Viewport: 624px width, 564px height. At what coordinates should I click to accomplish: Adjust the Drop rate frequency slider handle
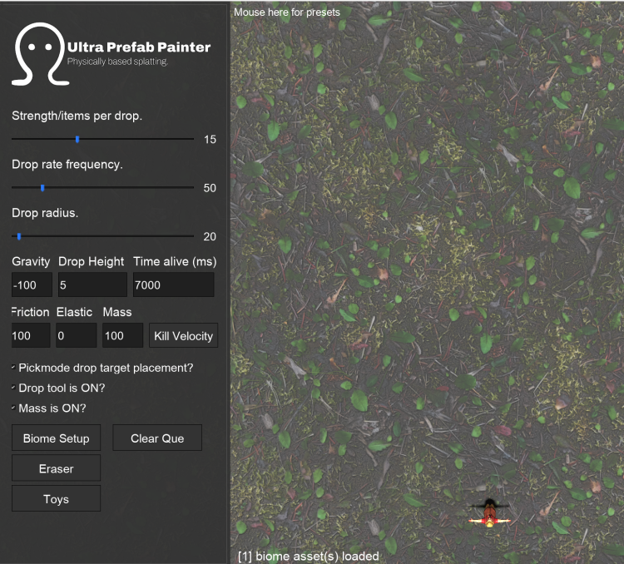pos(42,188)
